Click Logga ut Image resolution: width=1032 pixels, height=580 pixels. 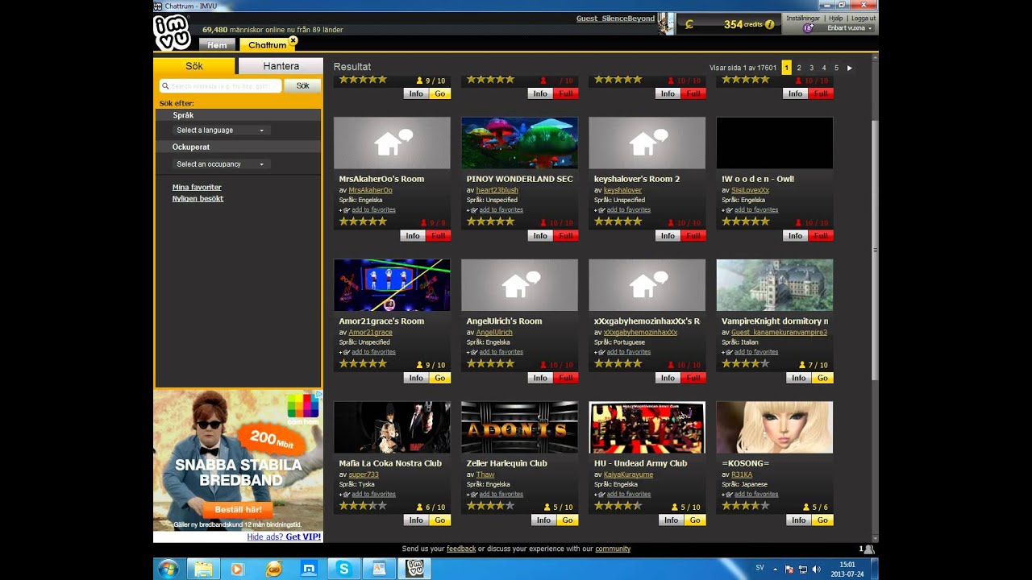click(863, 18)
